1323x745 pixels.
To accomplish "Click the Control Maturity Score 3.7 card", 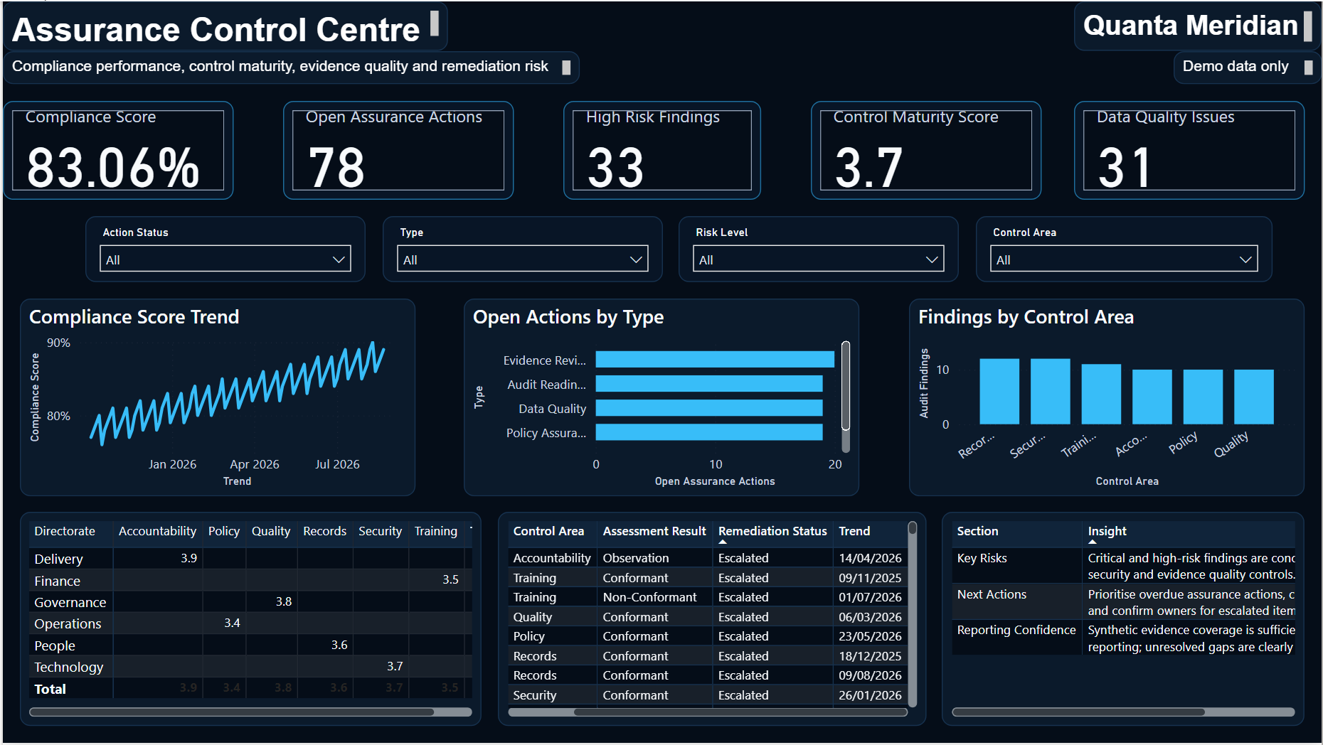I will click(926, 150).
